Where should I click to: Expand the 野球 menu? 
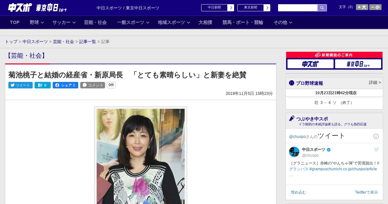point(37,22)
